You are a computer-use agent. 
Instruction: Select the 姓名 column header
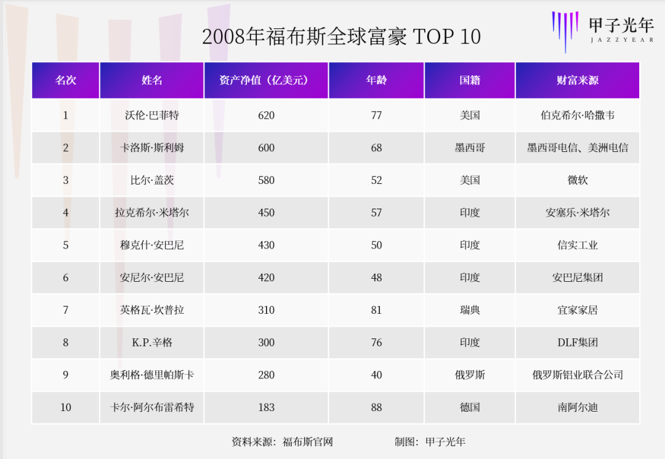152,81
